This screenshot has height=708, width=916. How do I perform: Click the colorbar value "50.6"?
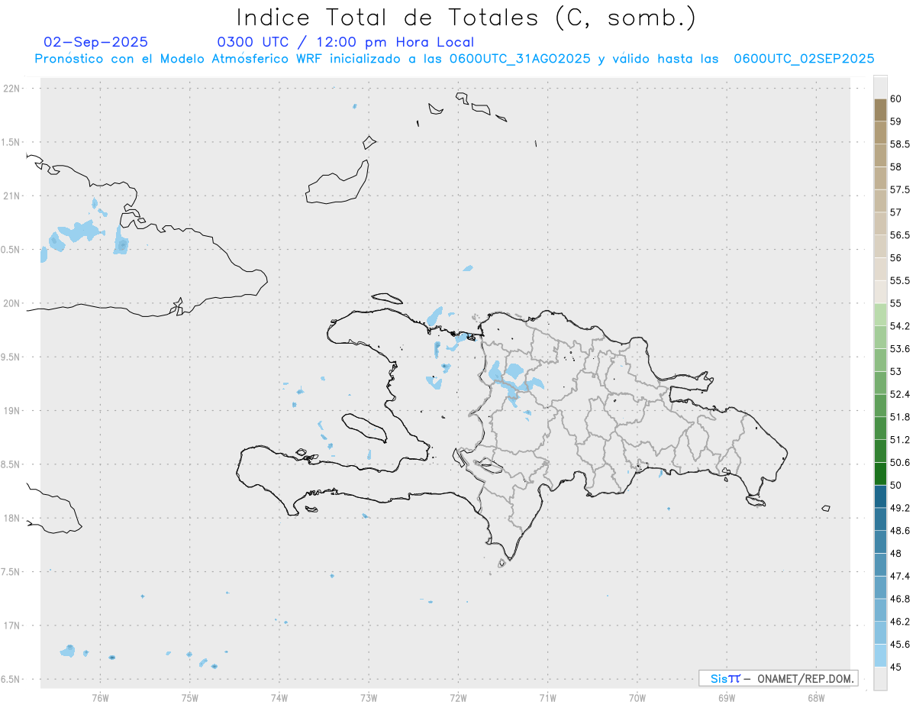[x=900, y=462]
